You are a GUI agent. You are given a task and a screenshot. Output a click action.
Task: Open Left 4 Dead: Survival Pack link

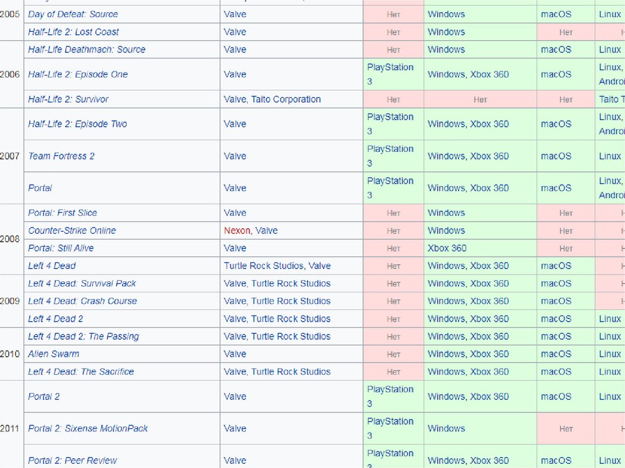(x=82, y=284)
